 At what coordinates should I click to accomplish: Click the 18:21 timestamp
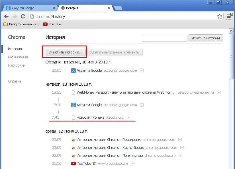[x=56, y=92]
